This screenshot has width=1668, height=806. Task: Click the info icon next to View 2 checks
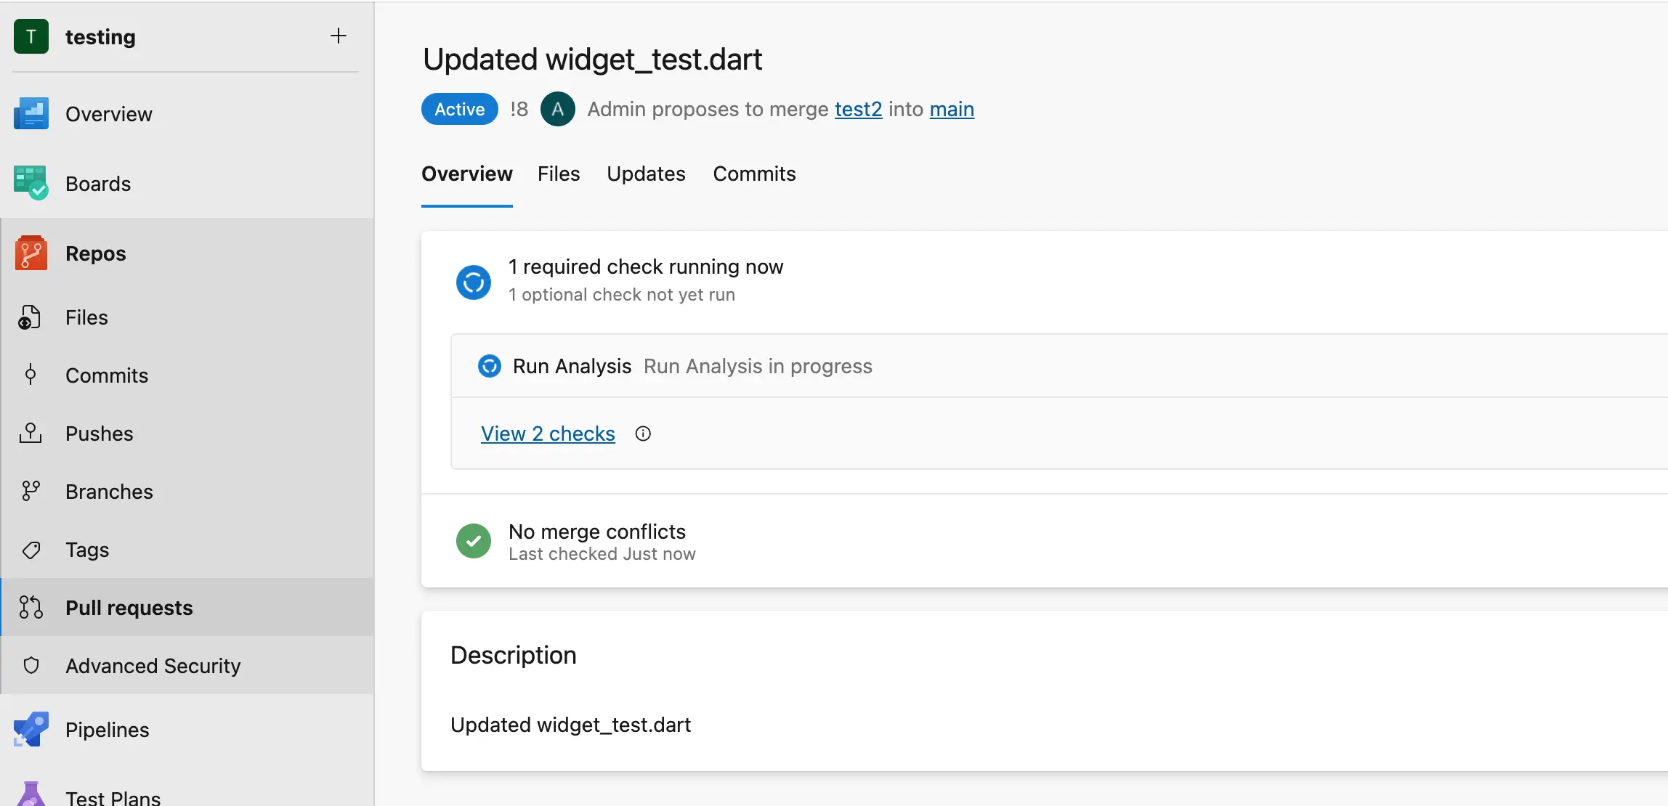point(644,433)
